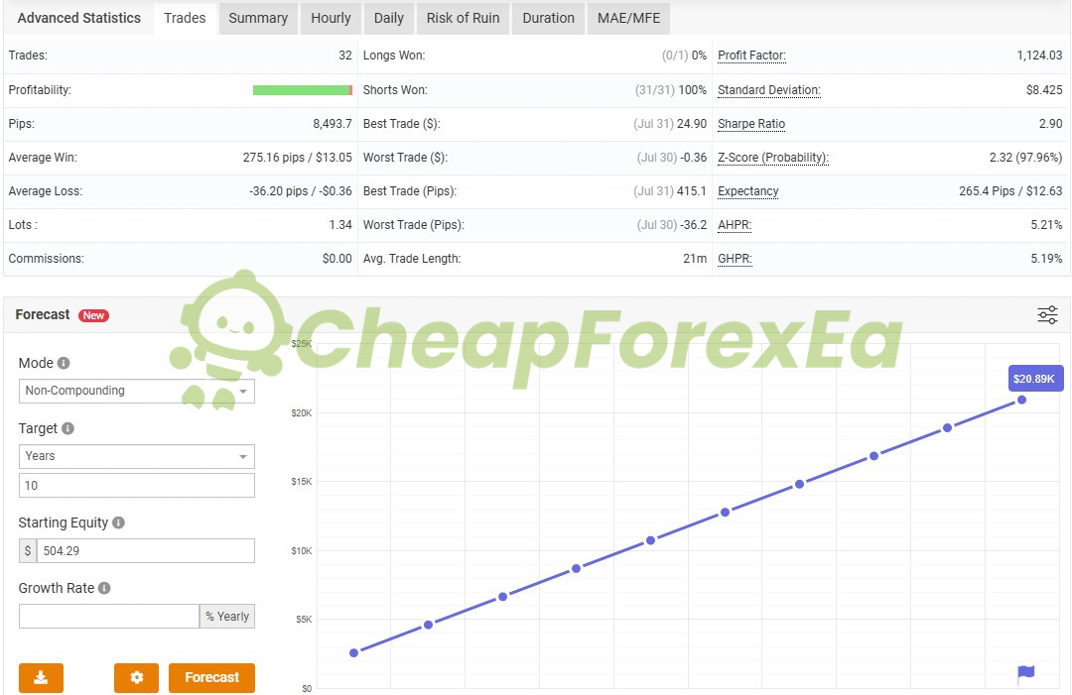This screenshot has width=1072, height=695.
Task: Click the Profit Factor value 1,124.03
Action: coord(1039,56)
